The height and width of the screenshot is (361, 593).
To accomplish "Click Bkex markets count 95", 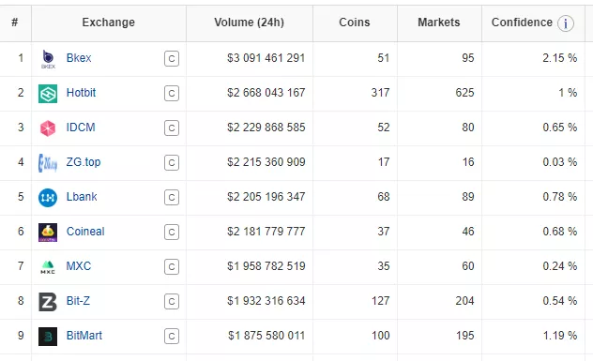I will tap(468, 58).
